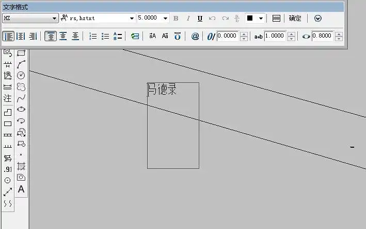
Task: Expand the rs,hztxt font dropdown
Action: pyautogui.click(x=132, y=19)
